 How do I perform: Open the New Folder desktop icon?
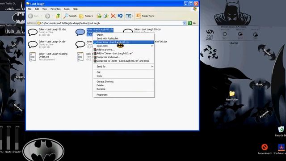(x=232, y=96)
